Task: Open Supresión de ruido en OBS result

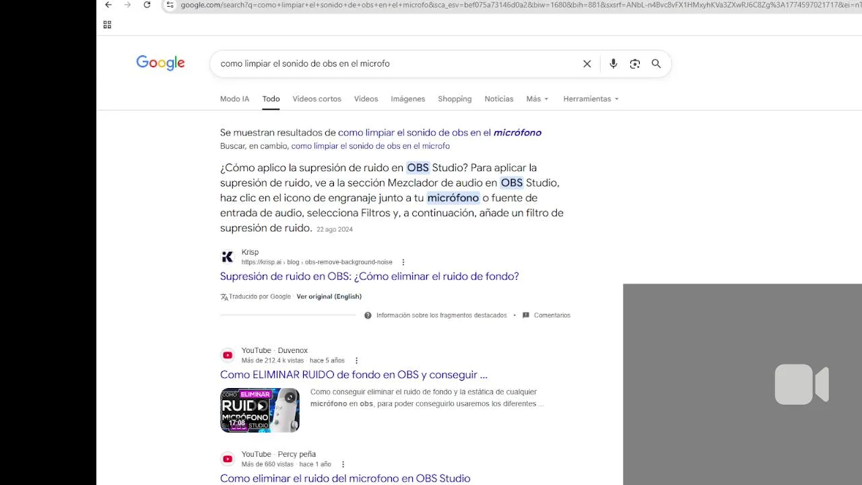Action: click(x=369, y=276)
